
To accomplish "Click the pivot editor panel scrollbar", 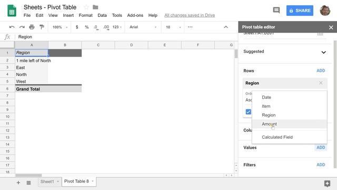I will 335,104.
